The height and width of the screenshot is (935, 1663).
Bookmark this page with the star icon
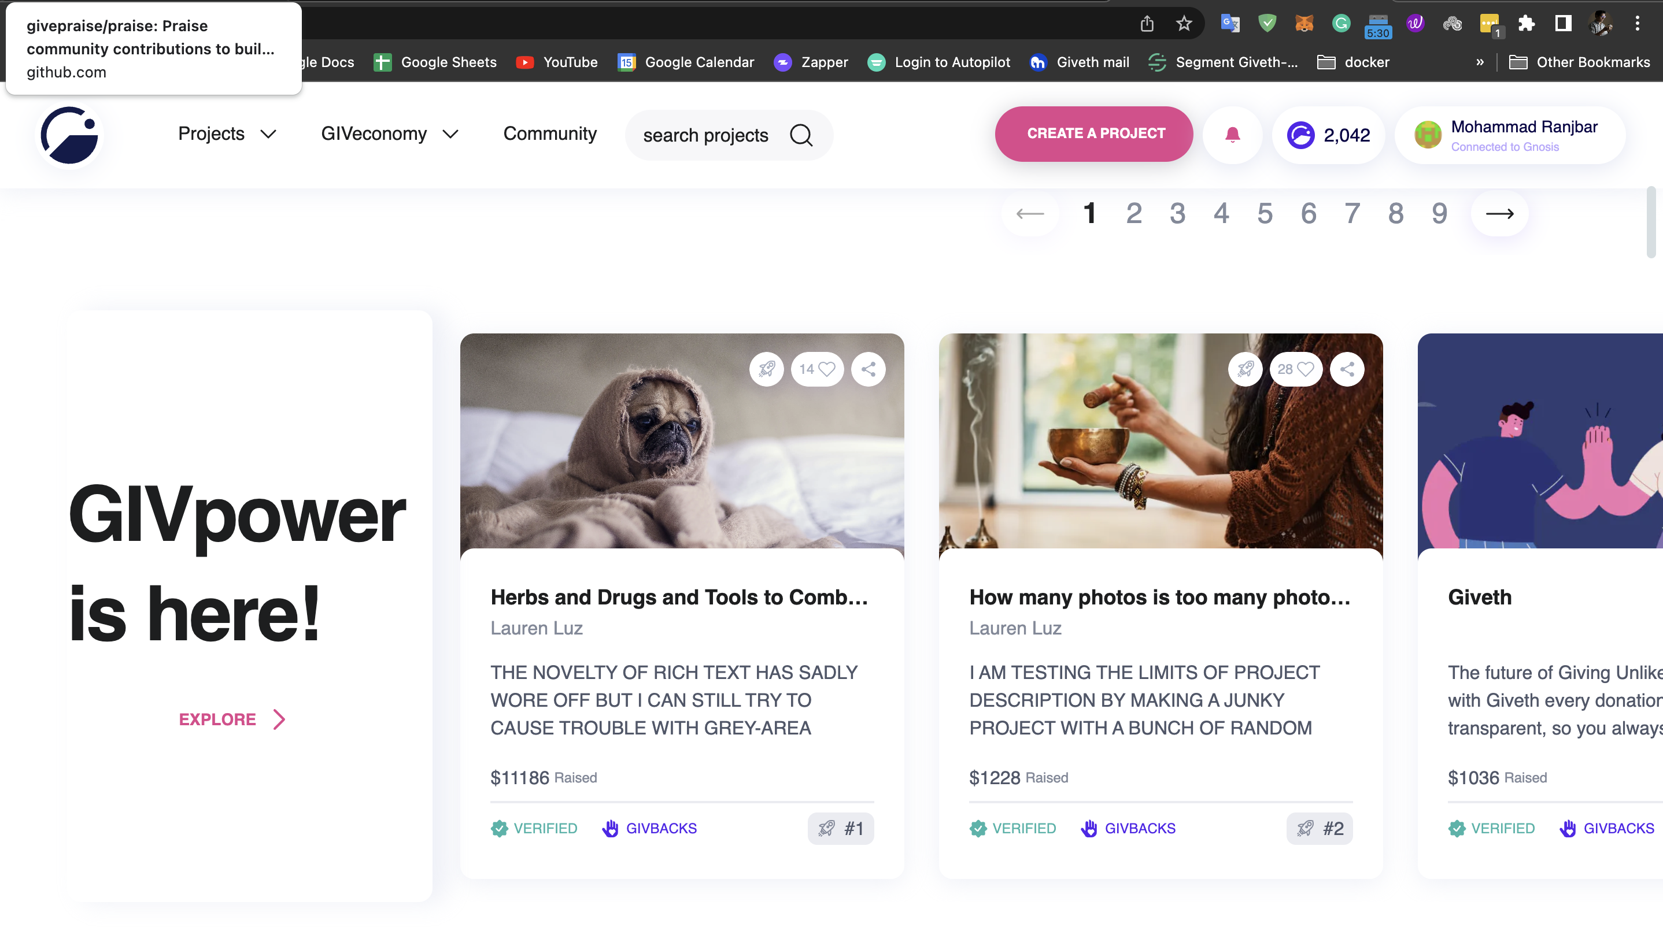(x=1183, y=24)
